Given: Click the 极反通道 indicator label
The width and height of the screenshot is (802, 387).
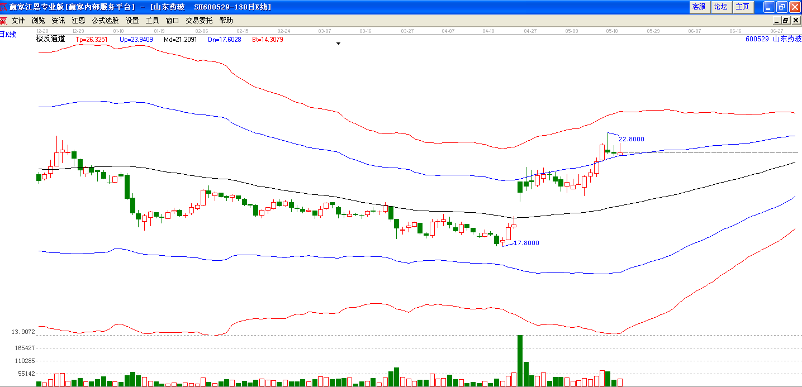Looking at the screenshot, I should point(51,39).
